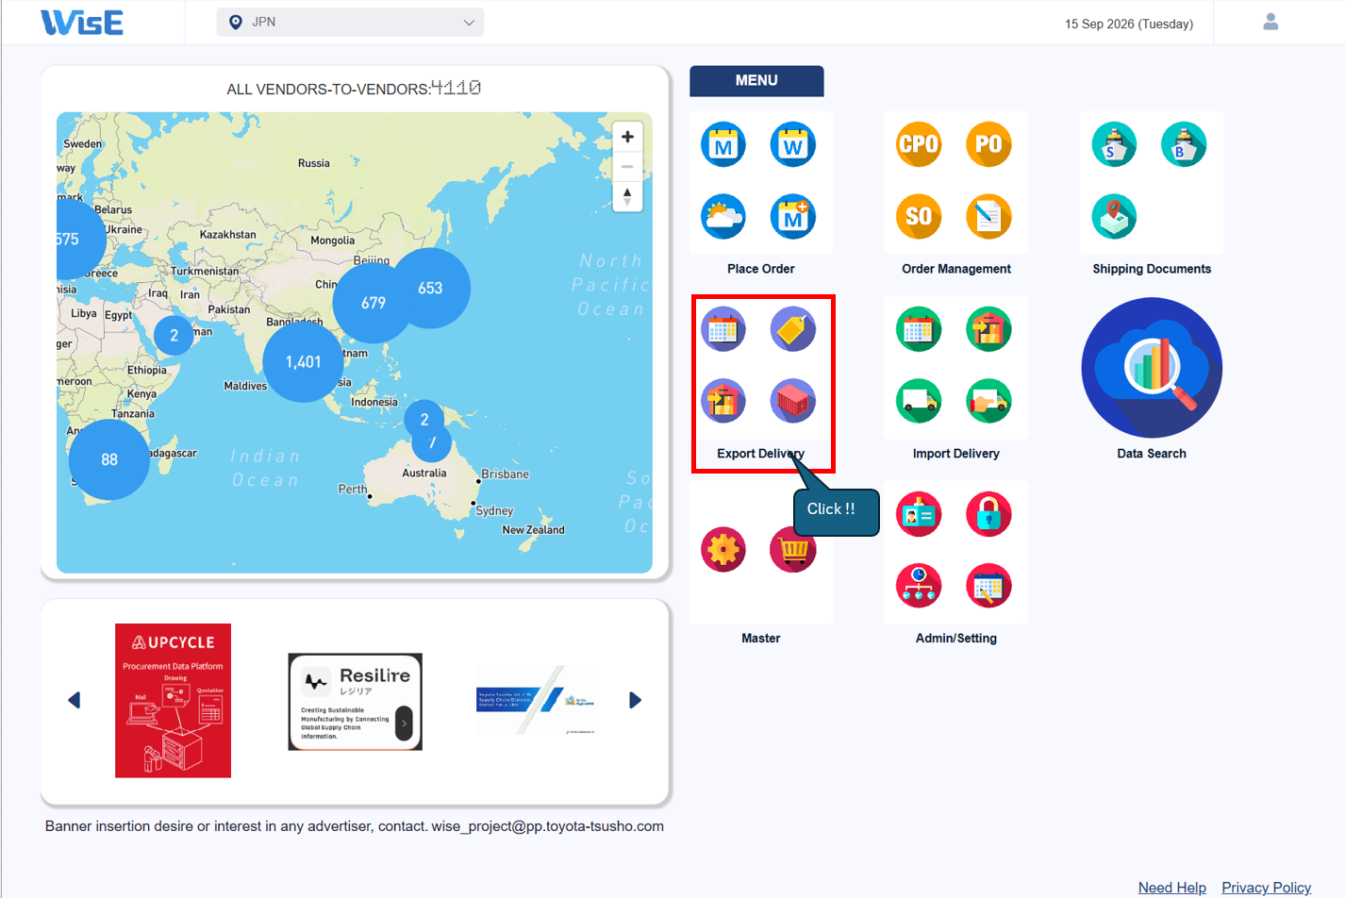Open the user profile icon
The width and height of the screenshot is (1345, 898).
pyautogui.click(x=1270, y=22)
